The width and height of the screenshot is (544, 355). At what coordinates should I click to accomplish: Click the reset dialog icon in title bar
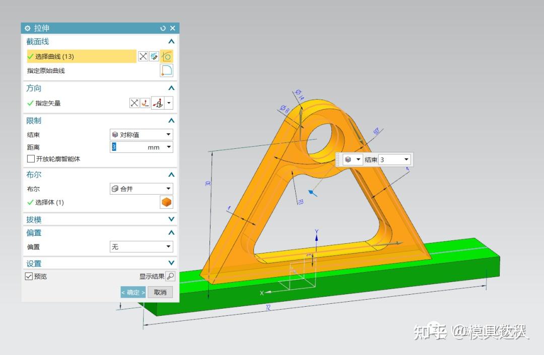[x=163, y=28]
